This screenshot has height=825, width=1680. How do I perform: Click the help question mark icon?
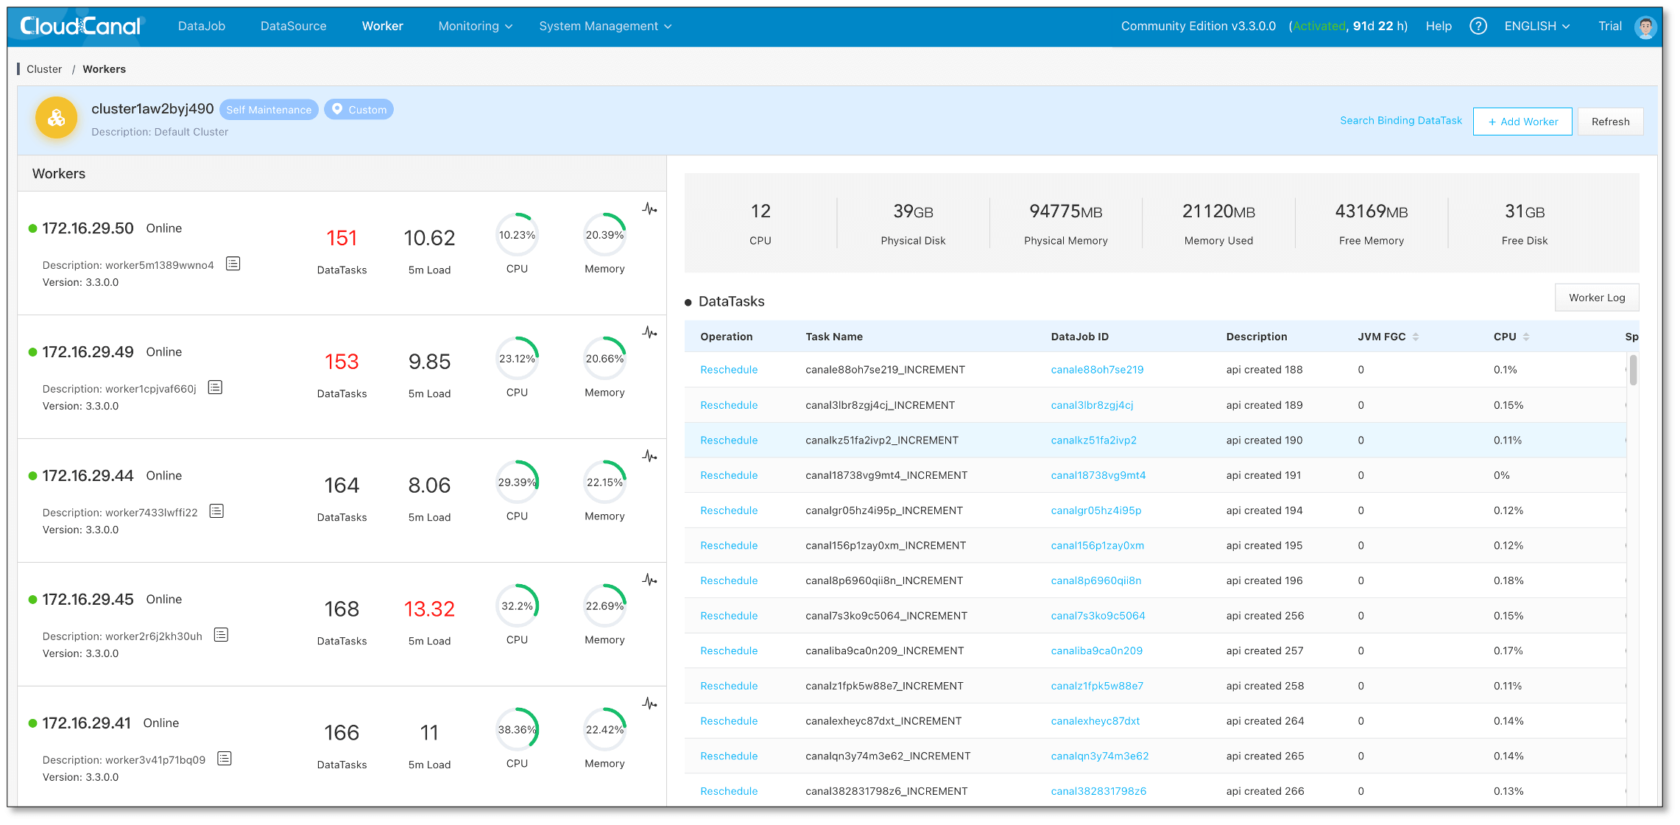pyautogui.click(x=1478, y=27)
